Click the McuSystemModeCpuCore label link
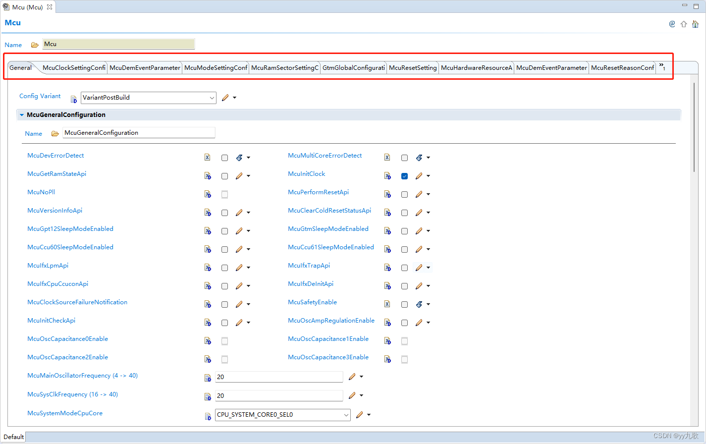This screenshot has width=706, height=444. point(65,413)
